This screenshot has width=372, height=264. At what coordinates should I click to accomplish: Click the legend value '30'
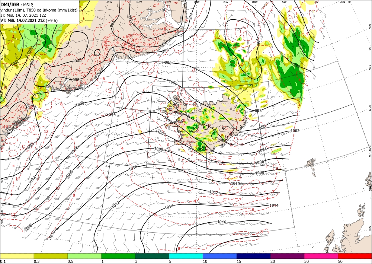(307, 261)
